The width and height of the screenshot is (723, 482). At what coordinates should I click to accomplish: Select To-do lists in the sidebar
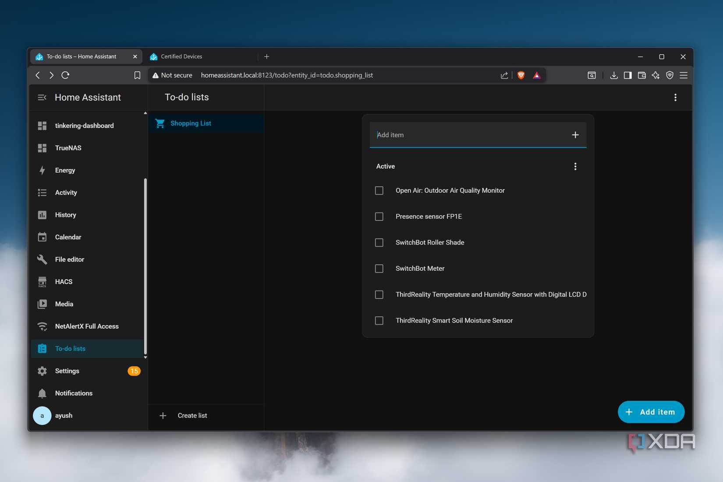coord(88,349)
